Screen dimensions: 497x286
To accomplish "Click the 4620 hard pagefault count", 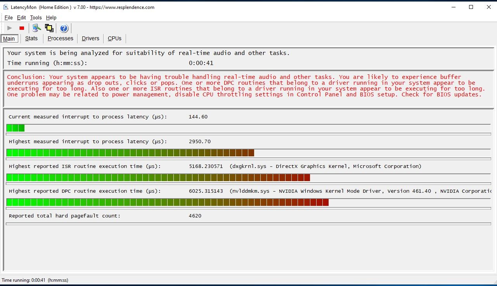I will coord(195,216).
